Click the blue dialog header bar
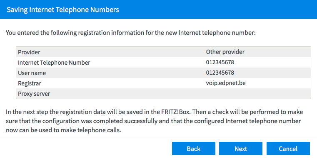 click(x=158, y=10)
